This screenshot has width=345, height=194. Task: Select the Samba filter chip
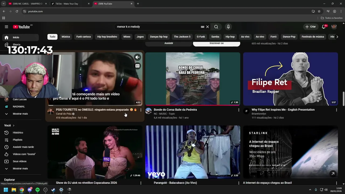pyautogui.click(x=215, y=37)
